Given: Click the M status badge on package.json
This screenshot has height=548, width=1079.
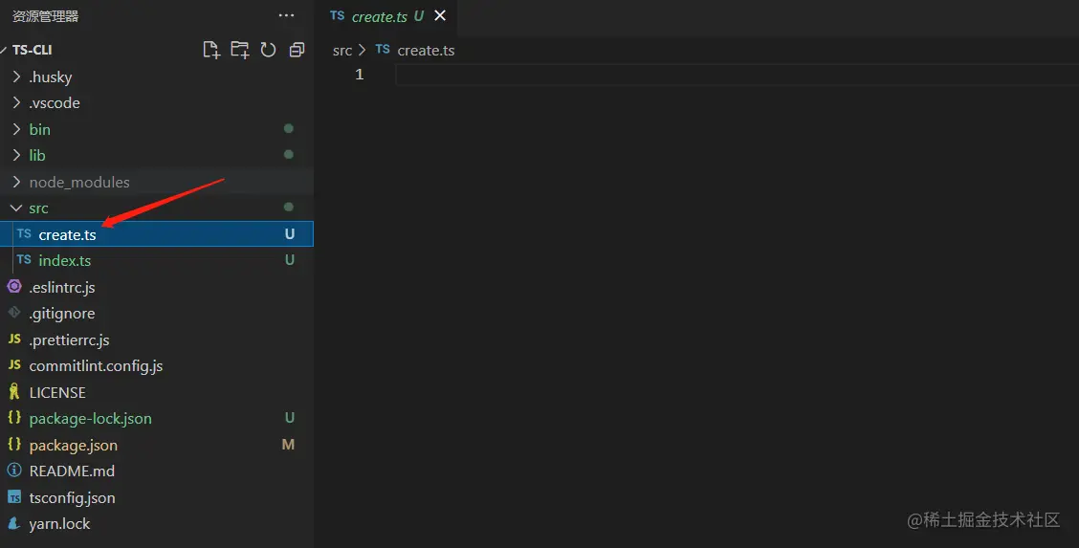Looking at the screenshot, I should 288,445.
